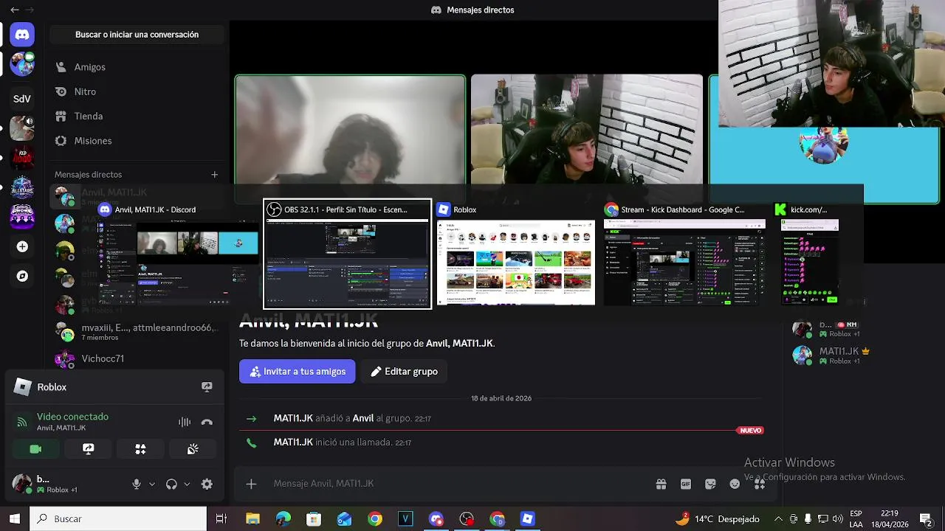The image size is (945, 531).
Task: Open the Tienda shop page
Action: (x=137, y=116)
